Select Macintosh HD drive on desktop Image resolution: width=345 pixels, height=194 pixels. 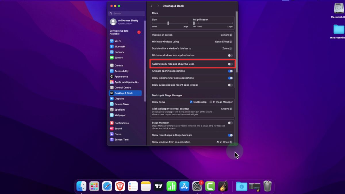[339, 11]
